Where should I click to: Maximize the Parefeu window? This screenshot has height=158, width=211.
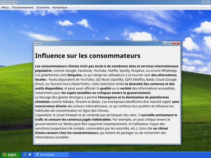[170, 43]
